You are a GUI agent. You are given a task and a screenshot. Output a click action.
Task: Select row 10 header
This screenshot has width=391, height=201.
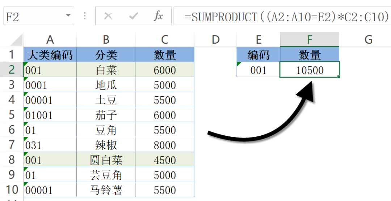click(12, 189)
